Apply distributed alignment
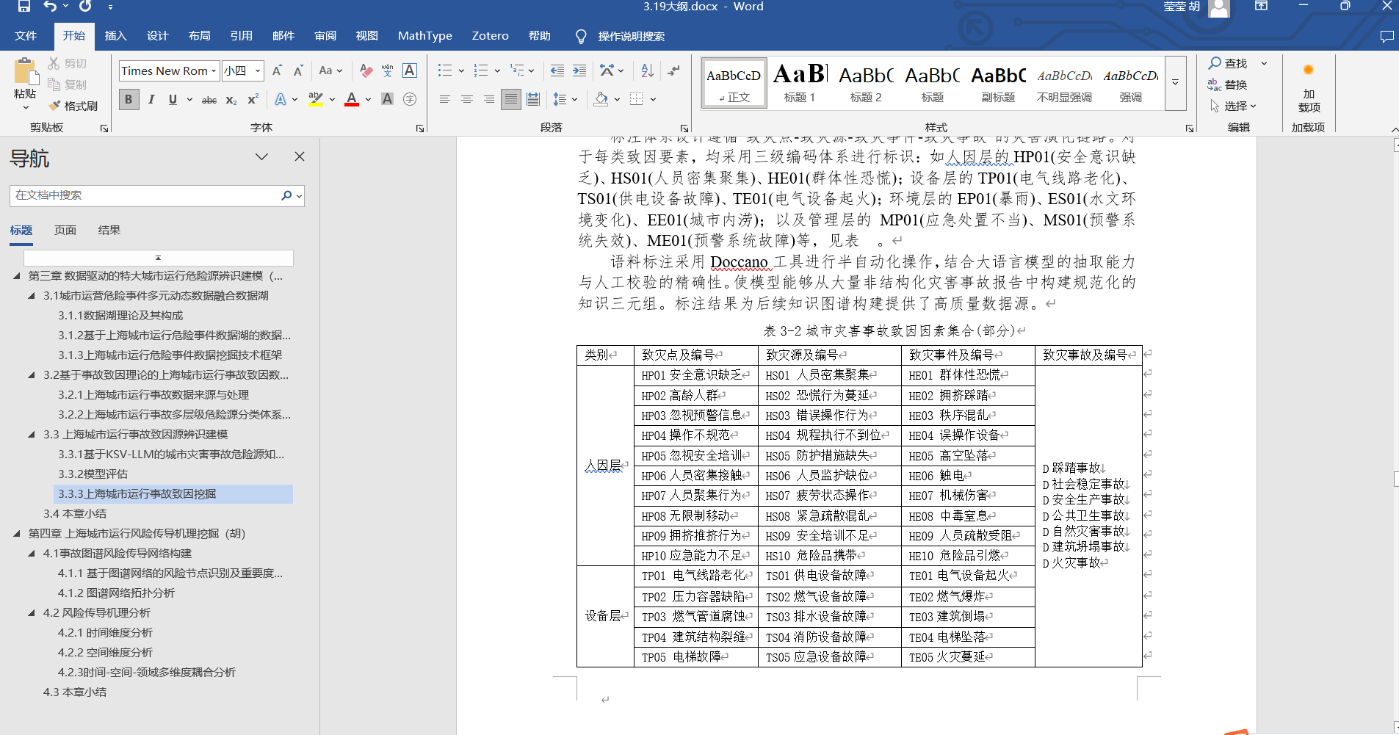Image resolution: width=1399 pixels, height=735 pixels. [533, 99]
